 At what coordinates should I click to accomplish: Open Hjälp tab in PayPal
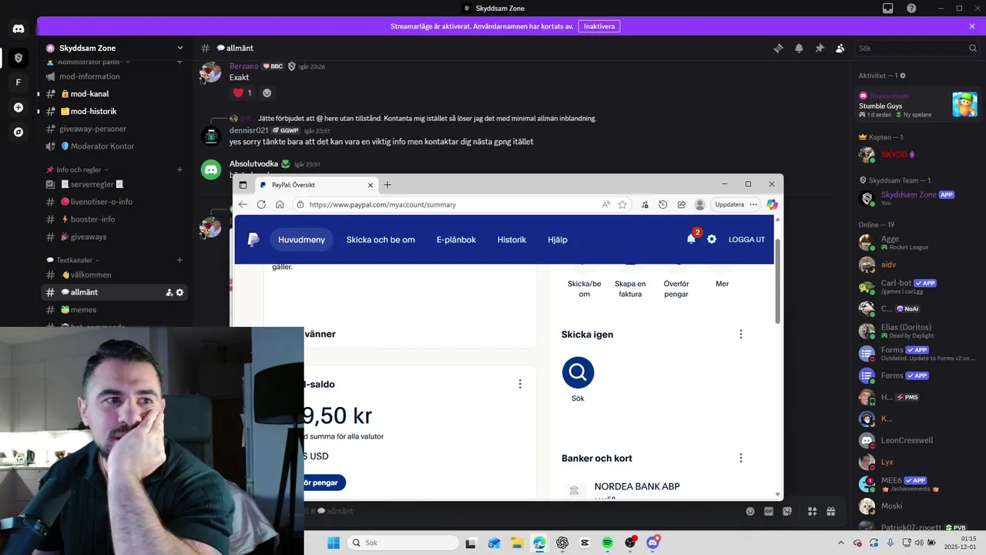[558, 240]
